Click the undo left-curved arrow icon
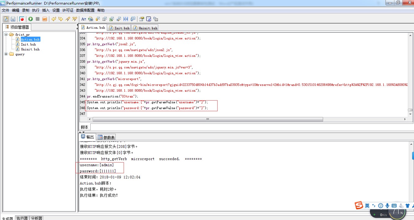Viewport: 414px width, 220px height. click(54, 19)
